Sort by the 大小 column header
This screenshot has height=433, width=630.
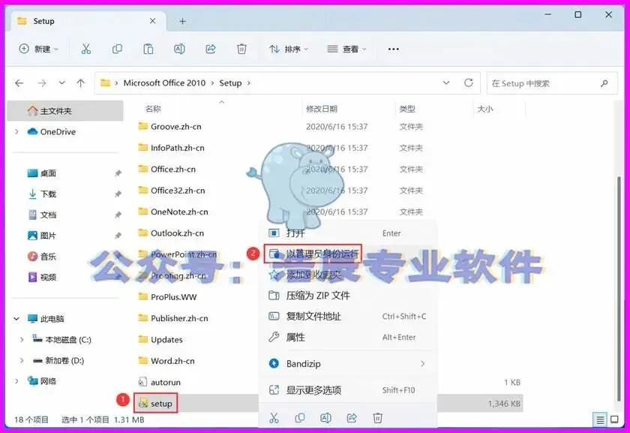[484, 109]
